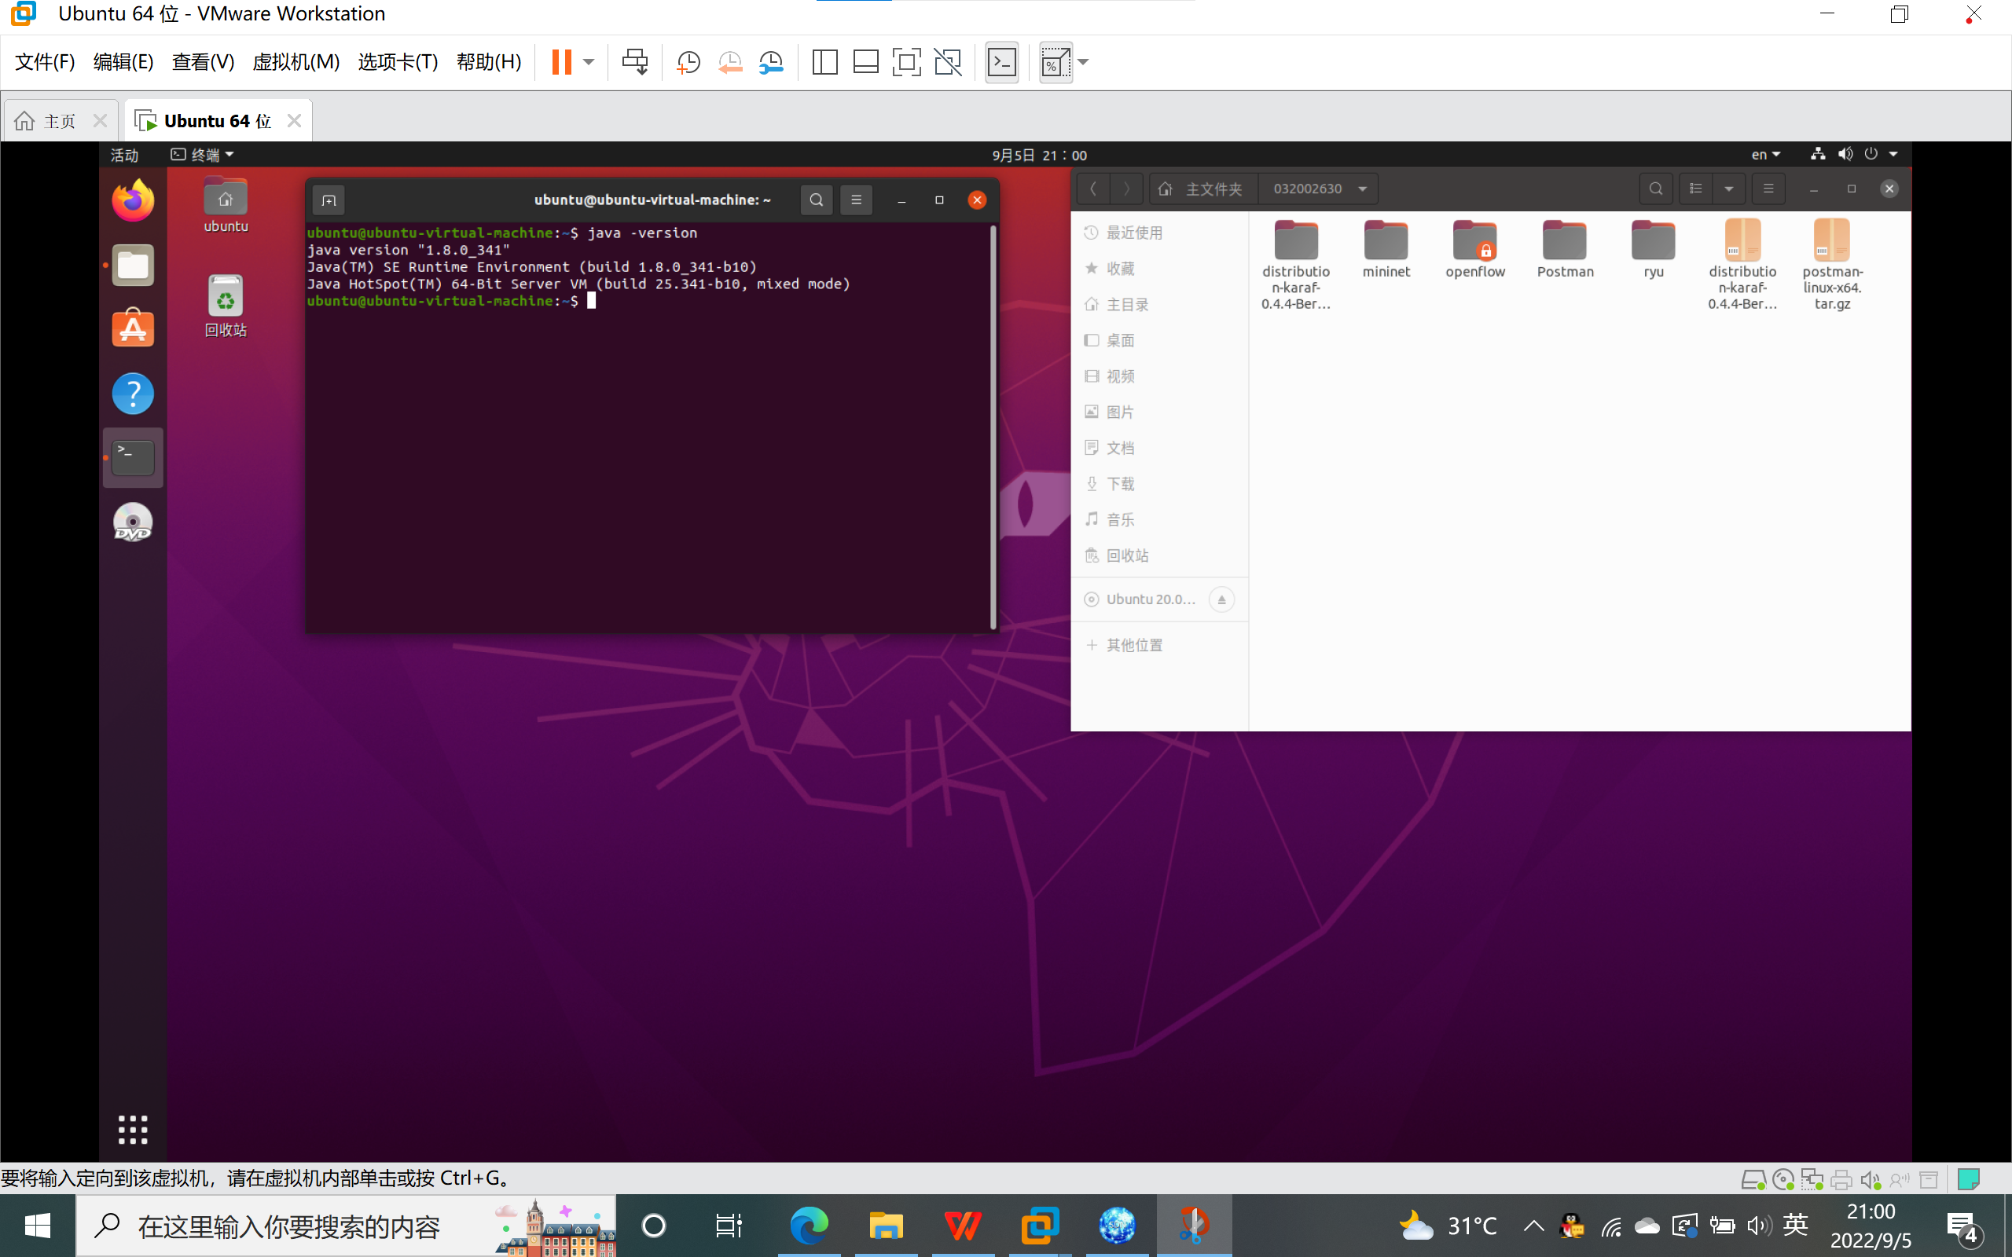
Task: Expand the file manager view options arrow
Action: pos(1728,189)
